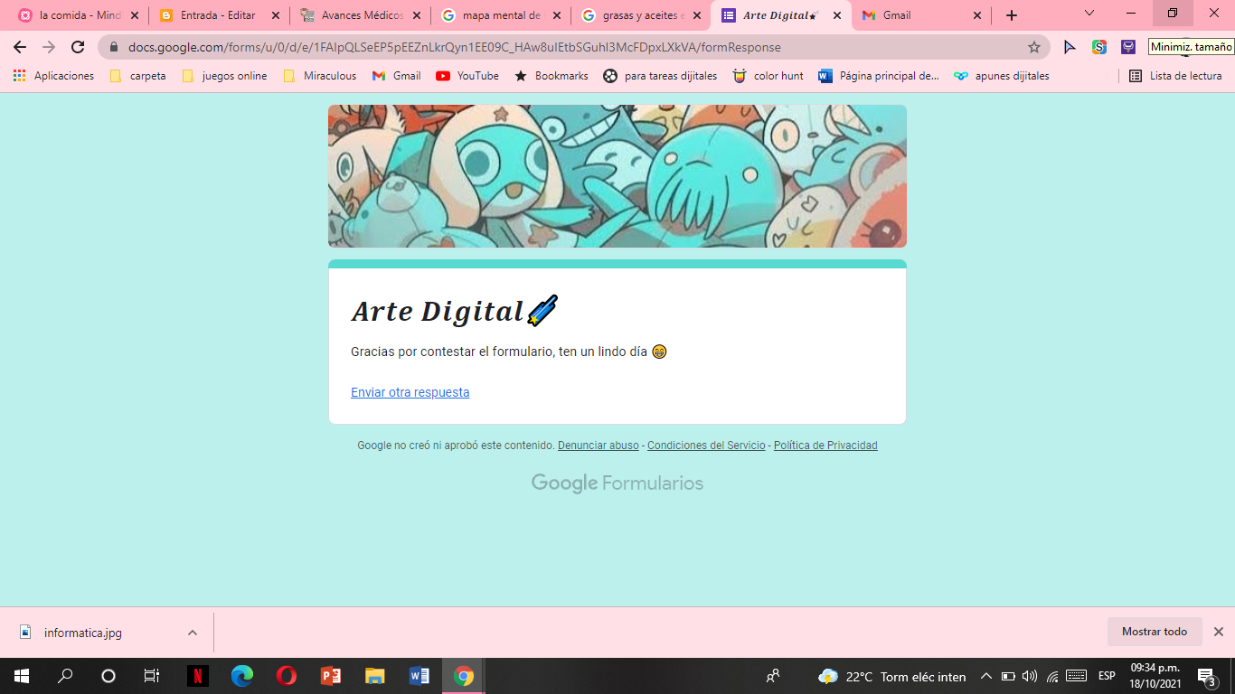Screen dimensions: 1235x694
Task: Open the 'carpeta' bookmark folder
Action: 138,76
